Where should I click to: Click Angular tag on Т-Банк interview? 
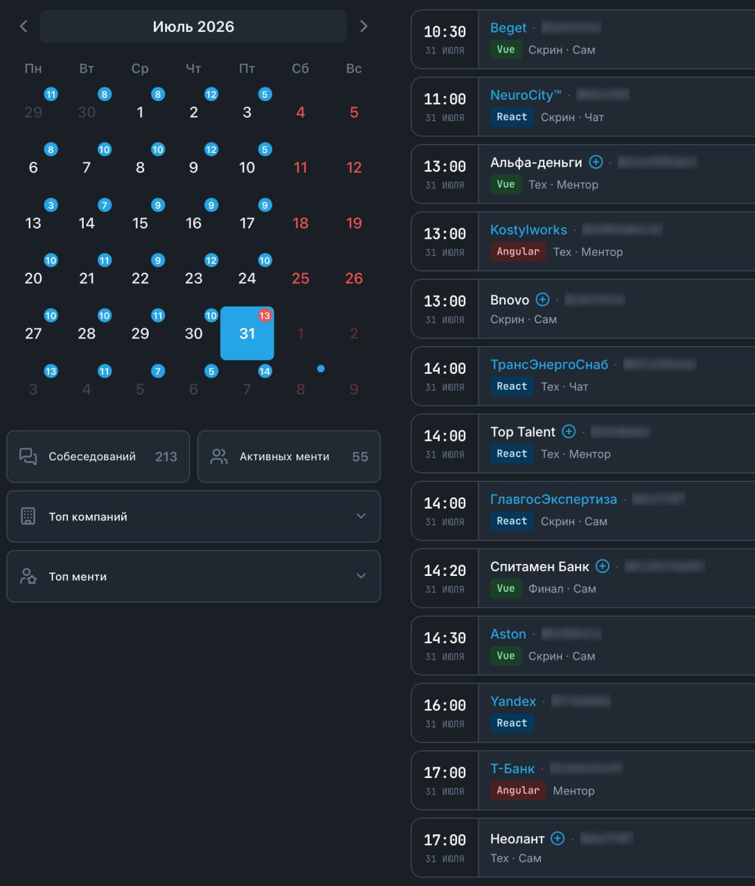[x=518, y=790]
